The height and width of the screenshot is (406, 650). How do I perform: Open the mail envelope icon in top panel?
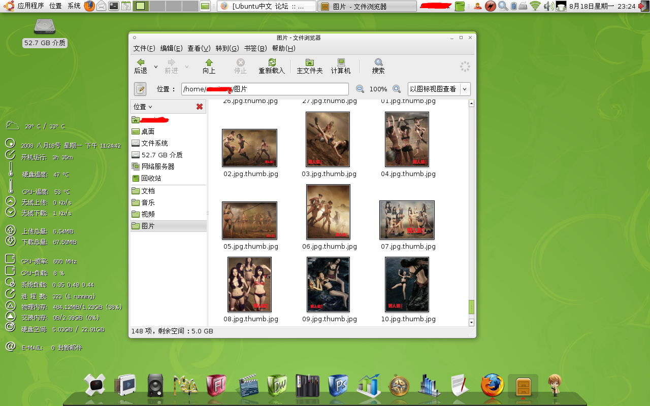pyautogui.click(x=102, y=6)
